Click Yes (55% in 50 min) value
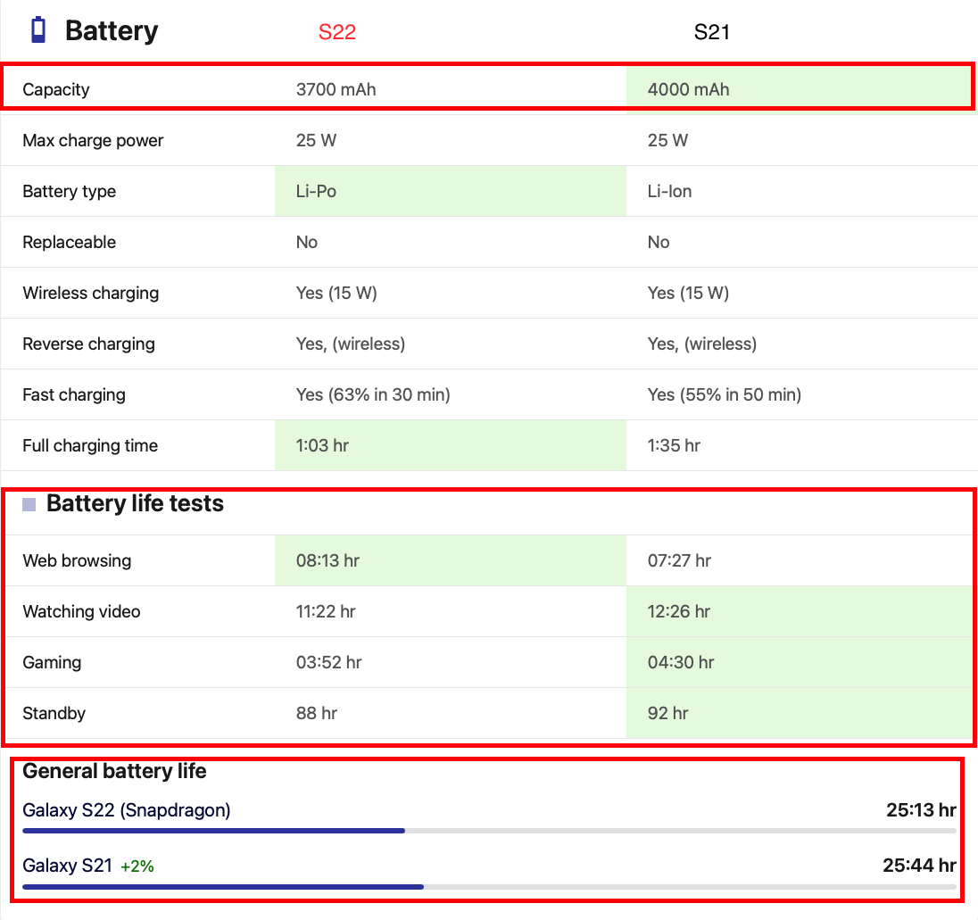This screenshot has width=978, height=920. tap(725, 394)
